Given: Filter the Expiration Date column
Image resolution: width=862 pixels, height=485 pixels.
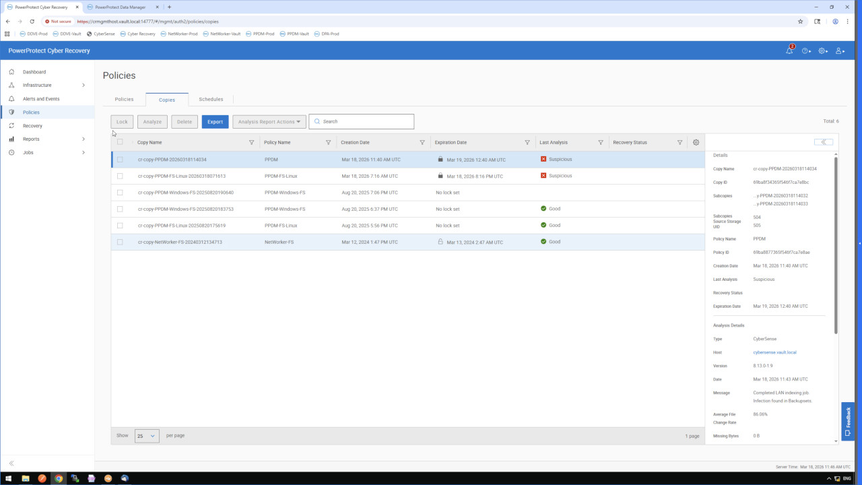Looking at the screenshot, I should [527, 143].
